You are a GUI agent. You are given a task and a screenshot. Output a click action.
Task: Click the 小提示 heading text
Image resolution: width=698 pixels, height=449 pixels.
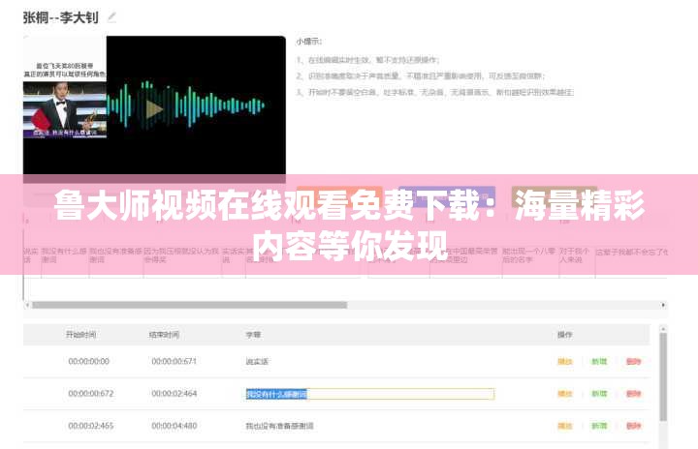pos(309,42)
